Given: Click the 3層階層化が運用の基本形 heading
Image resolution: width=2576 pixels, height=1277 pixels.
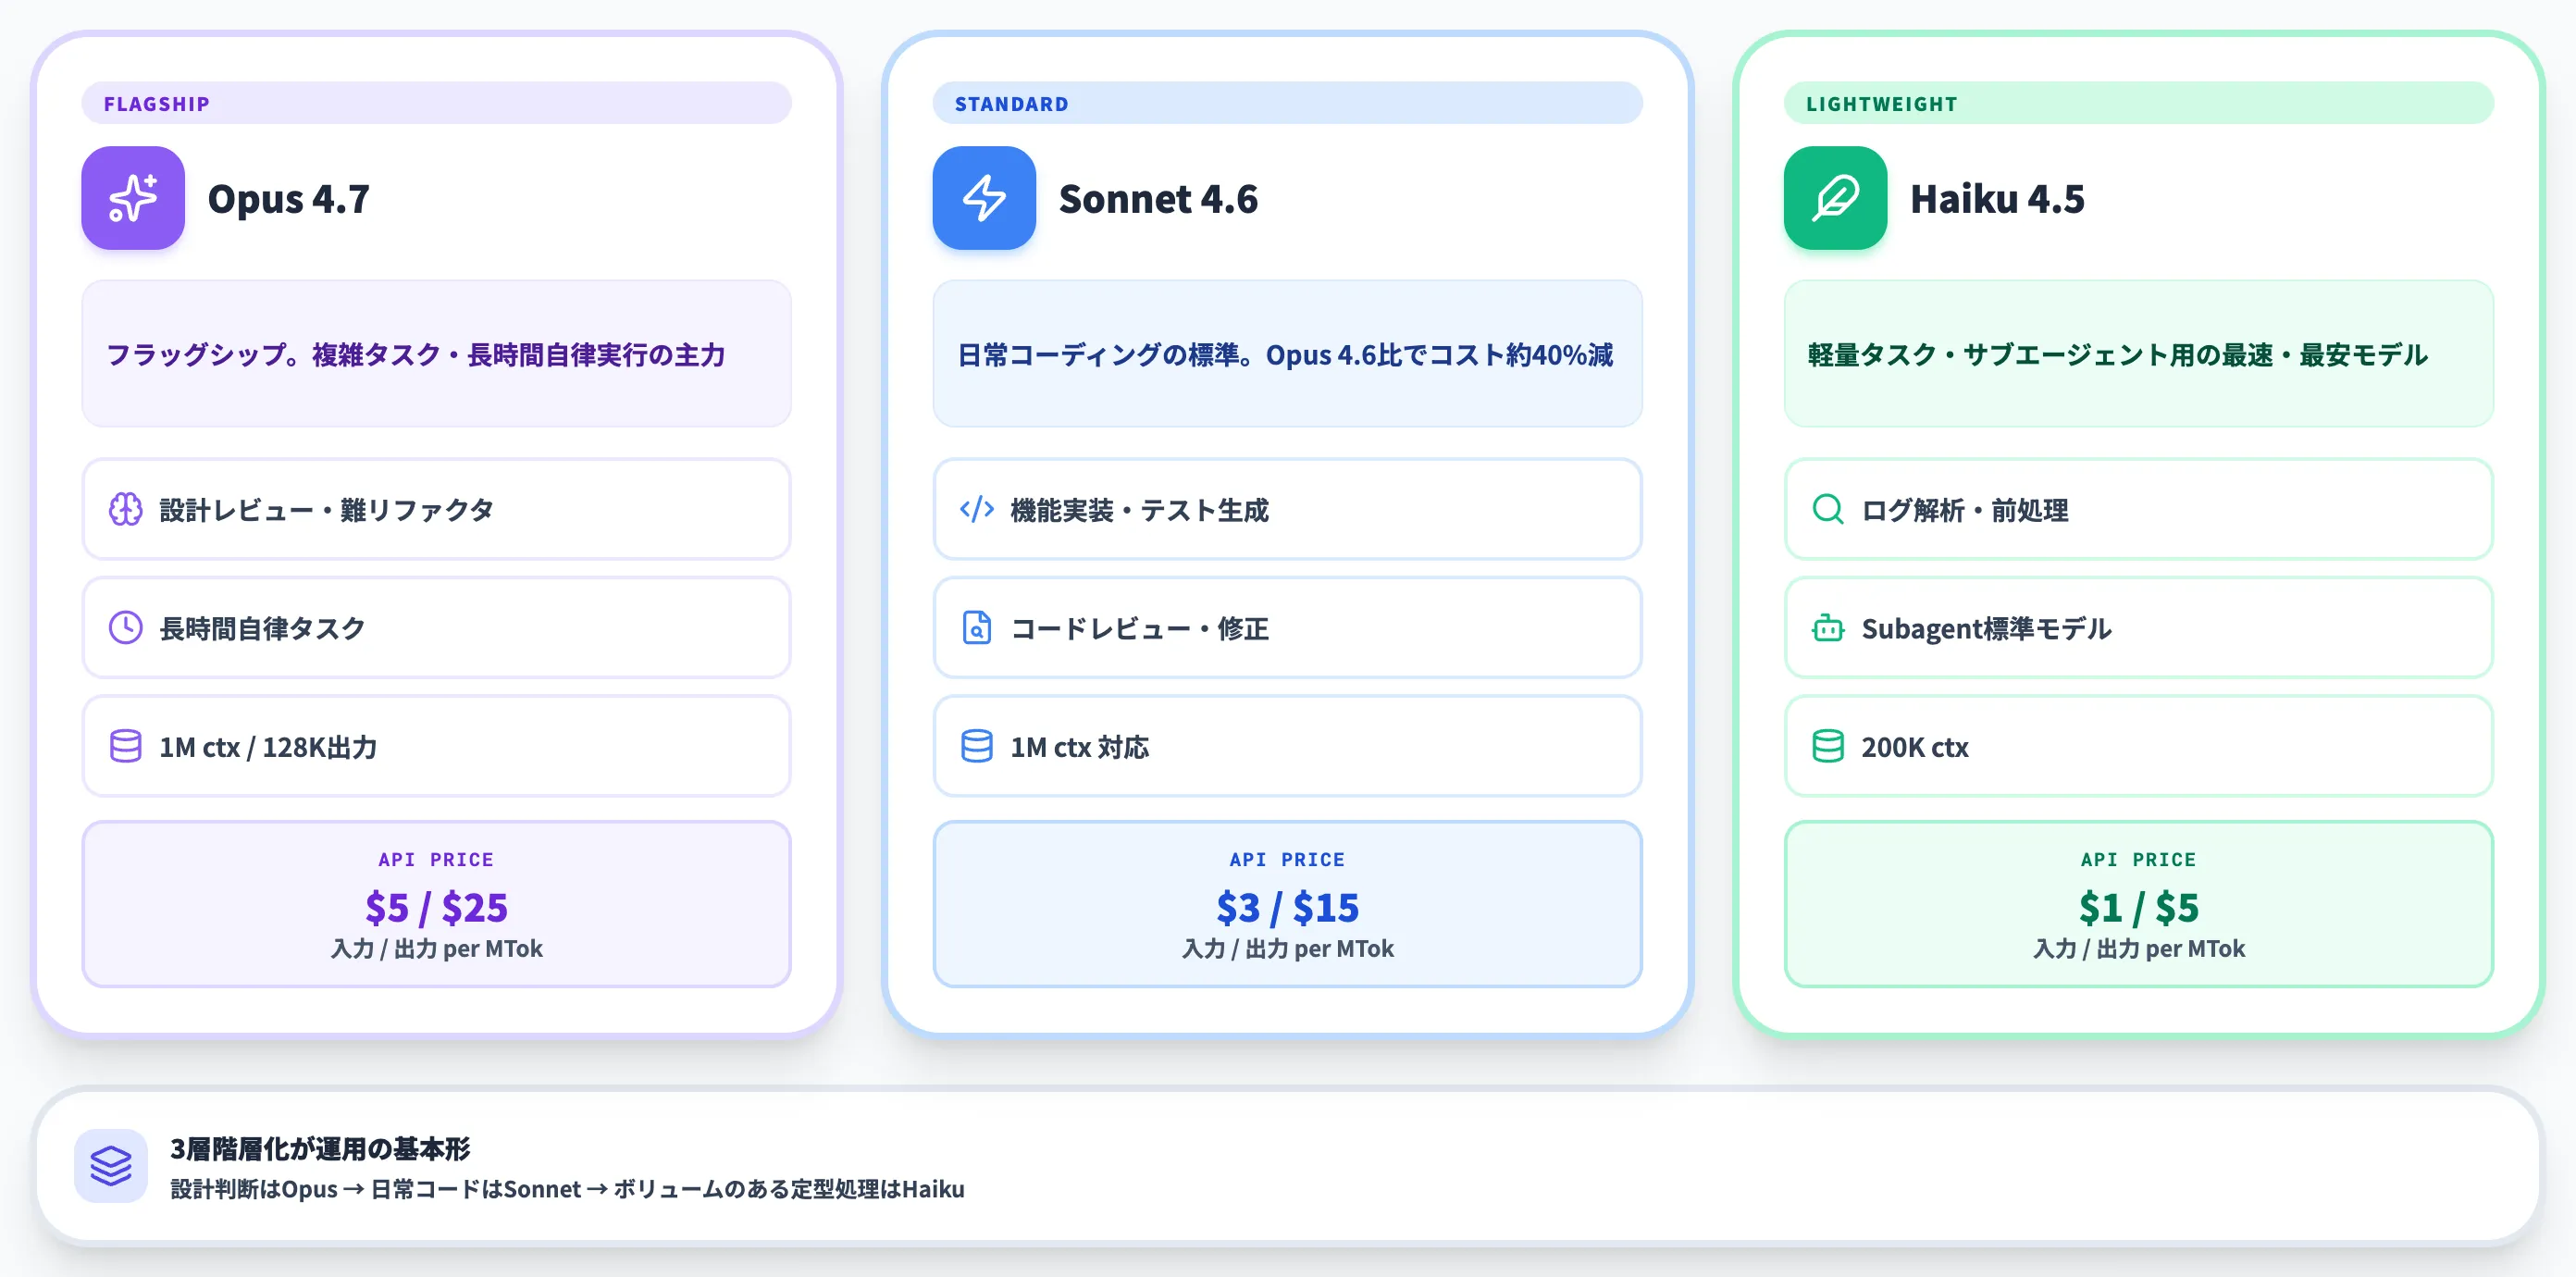Looking at the screenshot, I should click(x=320, y=1148).
